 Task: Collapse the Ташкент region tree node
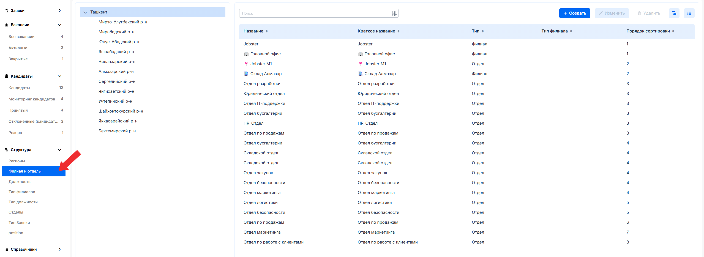click(x=85, y=12)
